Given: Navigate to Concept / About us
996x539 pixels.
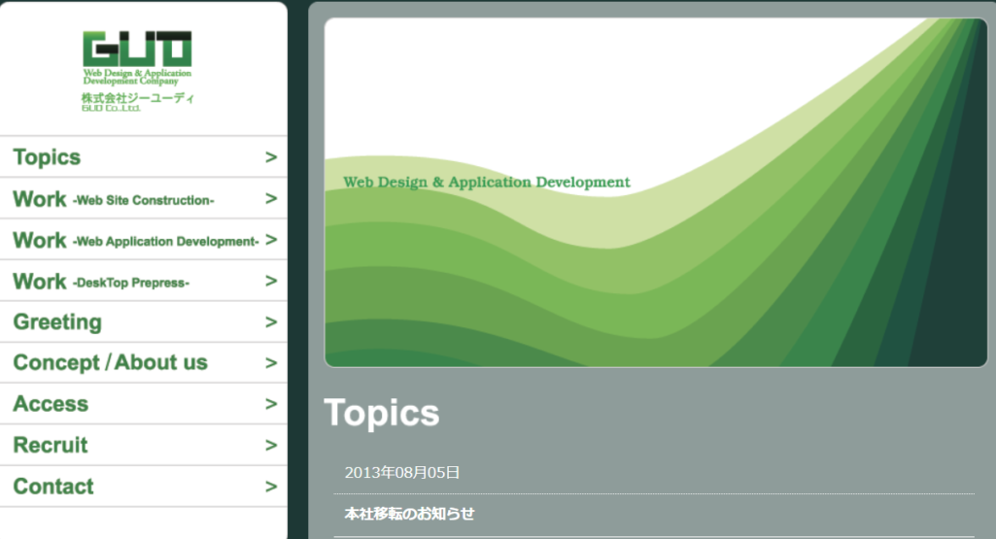Looking at the screenshot, I should [x=110, y=363].
